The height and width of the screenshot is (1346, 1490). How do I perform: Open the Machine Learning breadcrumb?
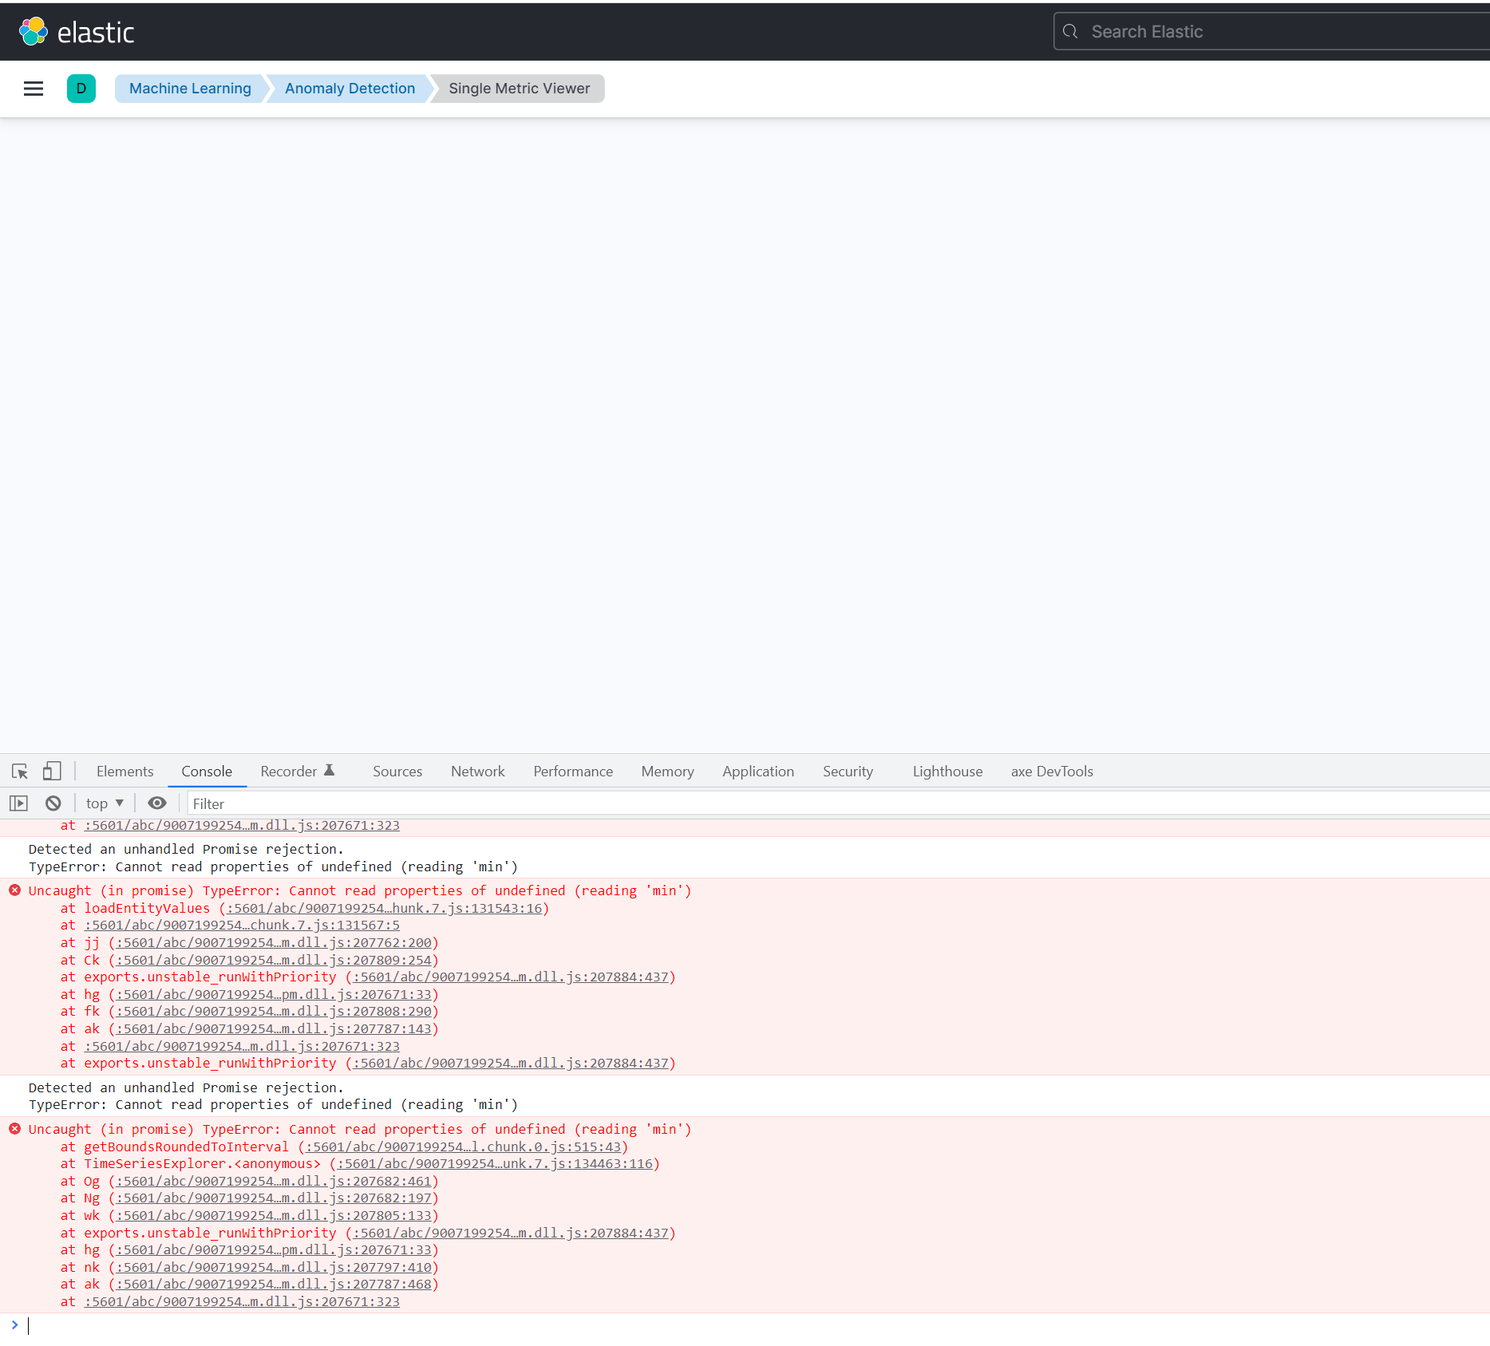189,89
